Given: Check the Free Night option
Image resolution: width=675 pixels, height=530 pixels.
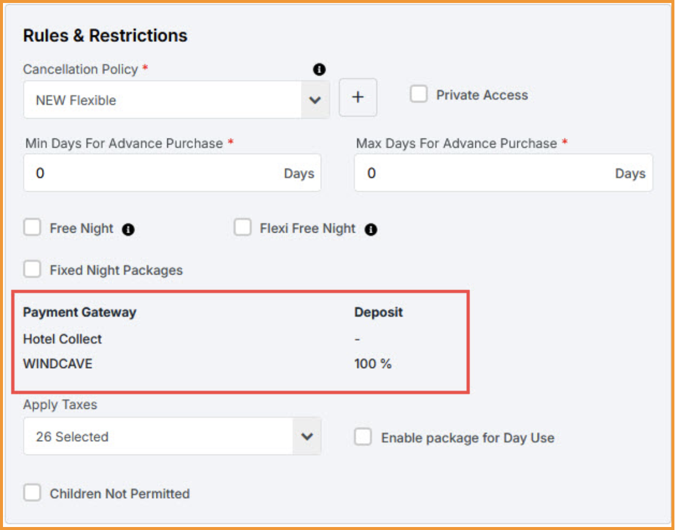Looking at the screenshot, I should click(x=32, y=228).
